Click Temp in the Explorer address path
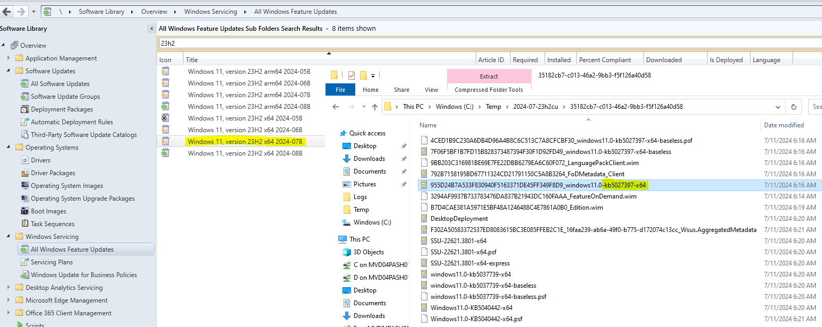 pos(493,107)
